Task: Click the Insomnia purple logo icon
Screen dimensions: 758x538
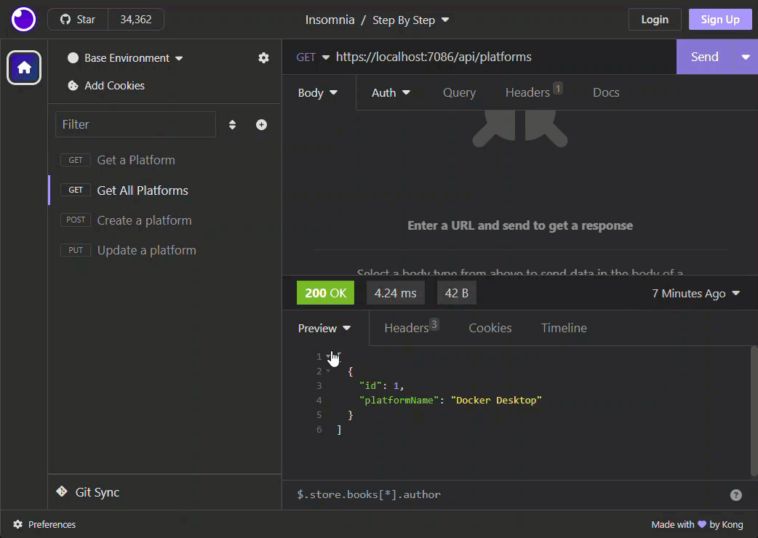Action: click(23, 20)
